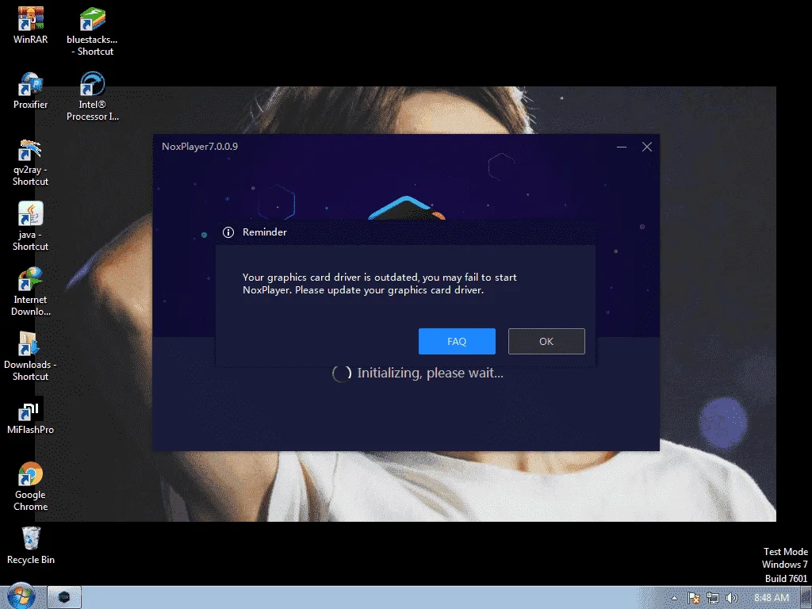This screenshot has width=812, height=609.
Task: Click the NoxPlayer7.0.0.9 title text
Action: point(200,147)
